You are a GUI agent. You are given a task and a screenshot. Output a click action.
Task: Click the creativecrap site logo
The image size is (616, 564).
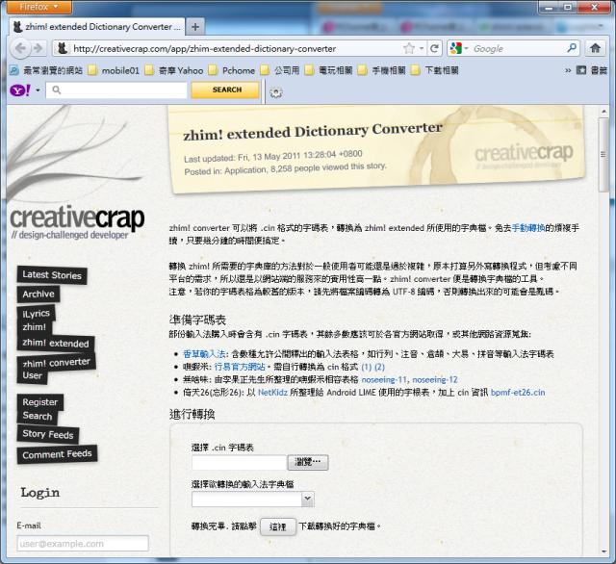point(77,222)
